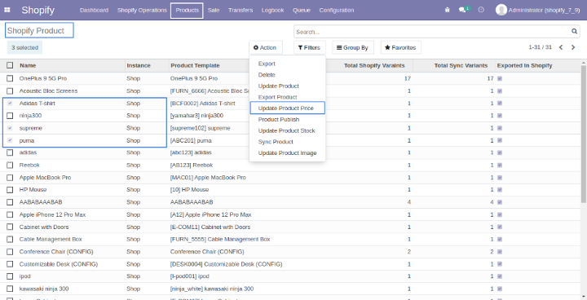Go to previous page arrow
The image size is (587, 300).
561,47
